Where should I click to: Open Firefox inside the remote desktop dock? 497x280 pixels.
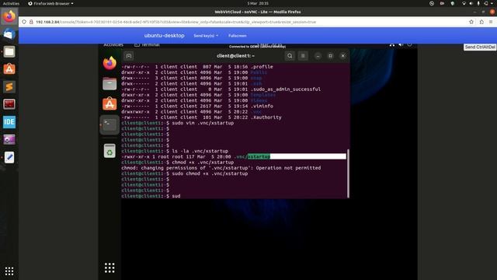coord(109,63)
